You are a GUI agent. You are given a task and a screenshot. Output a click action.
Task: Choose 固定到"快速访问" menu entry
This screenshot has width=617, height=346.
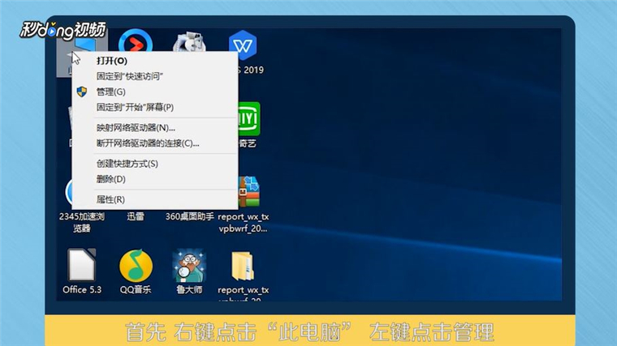(155, 76)
